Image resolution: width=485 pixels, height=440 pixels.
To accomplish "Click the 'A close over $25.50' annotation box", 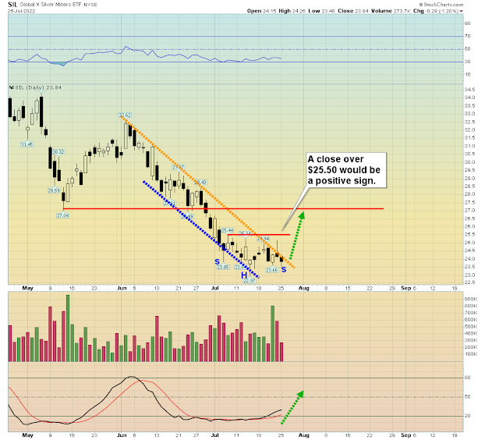I will pyautogui.click(x=346, y=170).
